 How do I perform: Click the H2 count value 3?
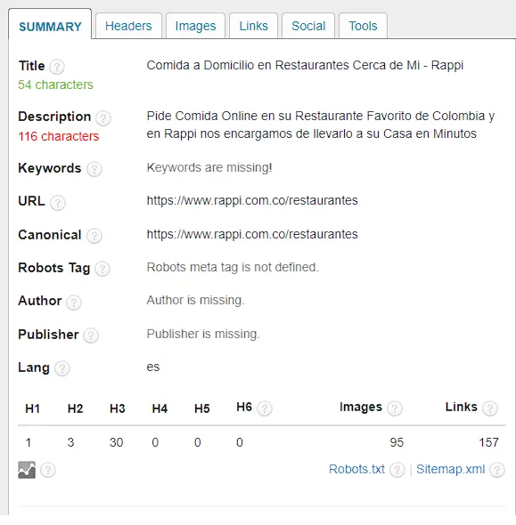(70, 442)
